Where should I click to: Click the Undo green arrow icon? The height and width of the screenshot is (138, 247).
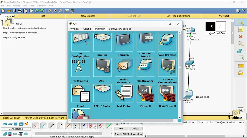tap(37, 11)
